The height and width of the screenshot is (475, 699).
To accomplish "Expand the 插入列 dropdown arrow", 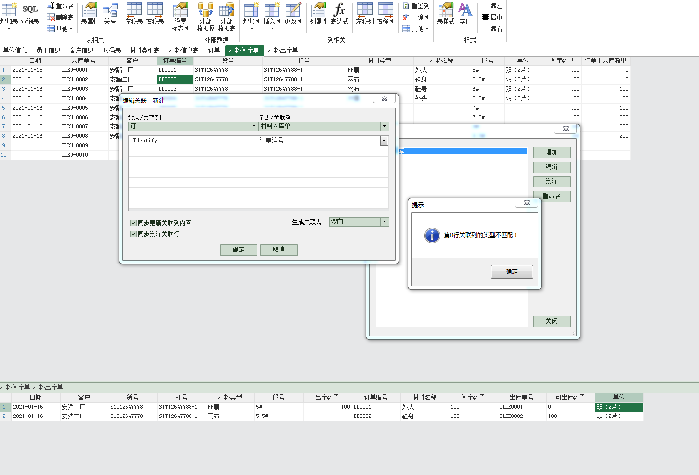I will coord(272,29).
